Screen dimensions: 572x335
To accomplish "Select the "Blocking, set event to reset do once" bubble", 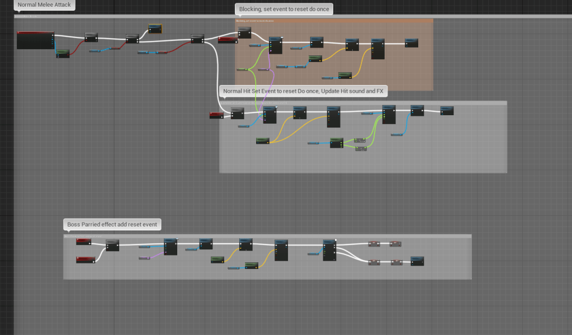I will 284,9.
